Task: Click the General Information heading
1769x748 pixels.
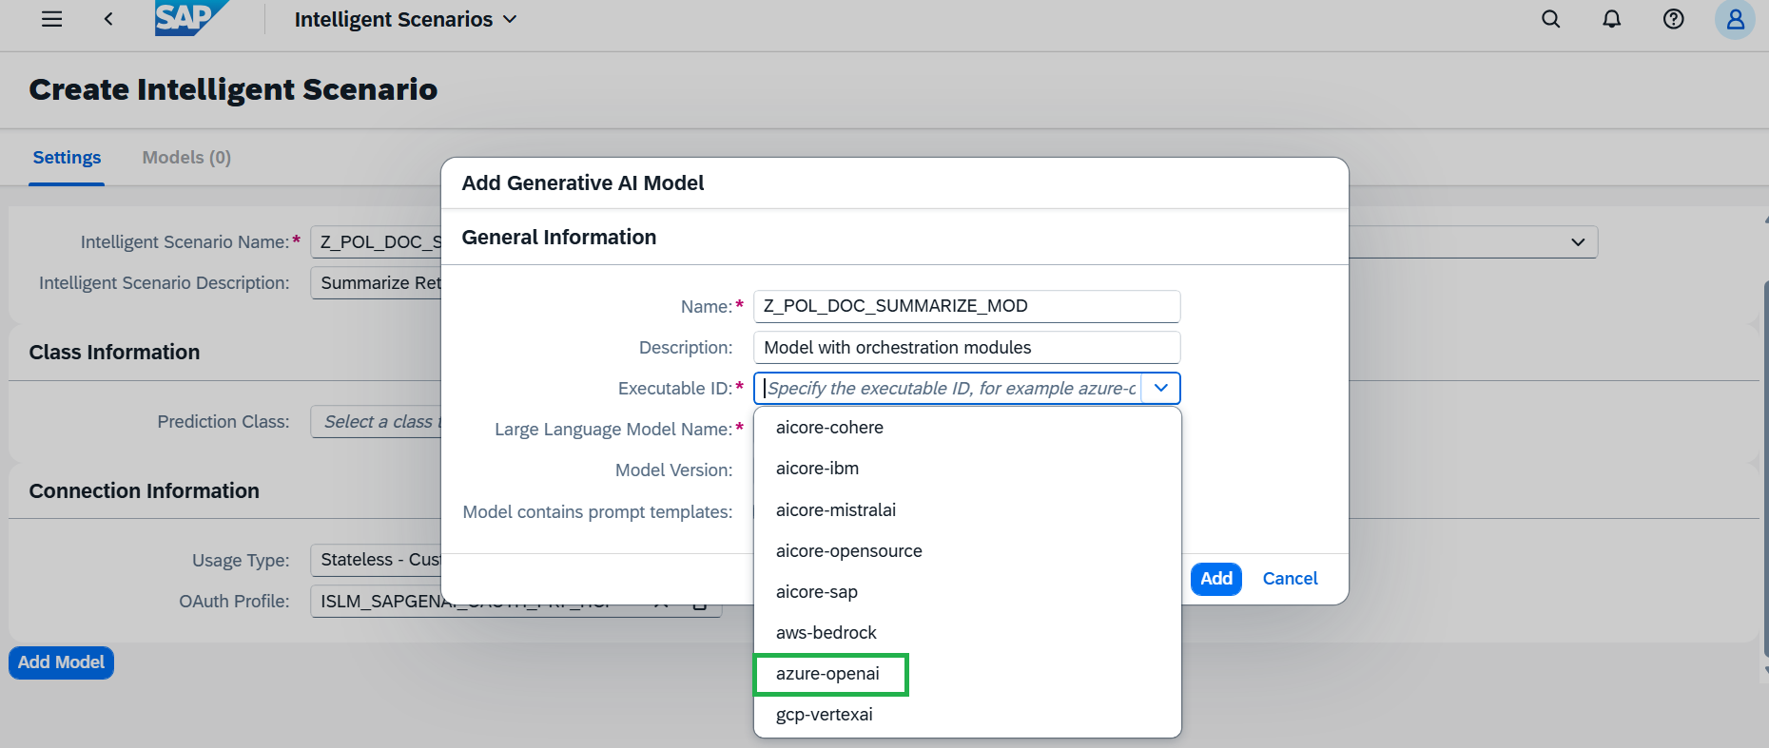Action: (559, 238)
